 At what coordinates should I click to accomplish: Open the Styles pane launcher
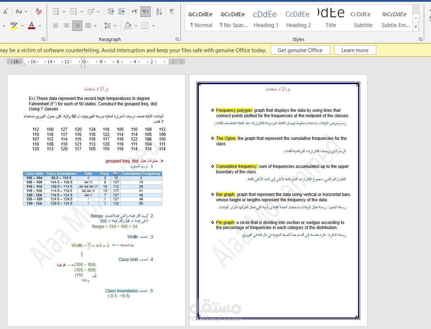click(421, 39)
